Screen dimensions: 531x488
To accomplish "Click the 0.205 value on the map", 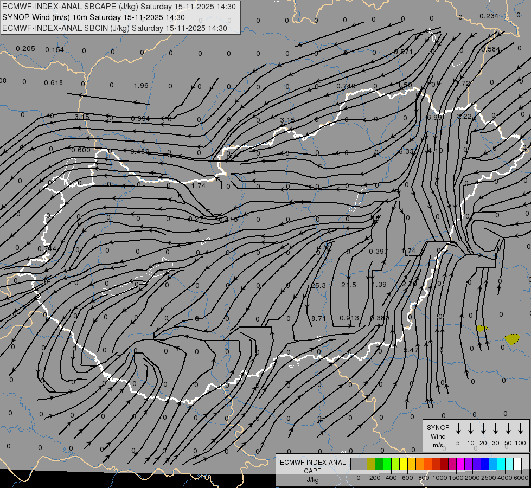I will click(x=25, y=49).
